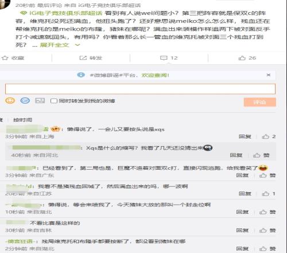Image resolution: width=287 pixels, height=253 pixels.
Task: Focus the comment text input box
Action: [x=140, y=89]
